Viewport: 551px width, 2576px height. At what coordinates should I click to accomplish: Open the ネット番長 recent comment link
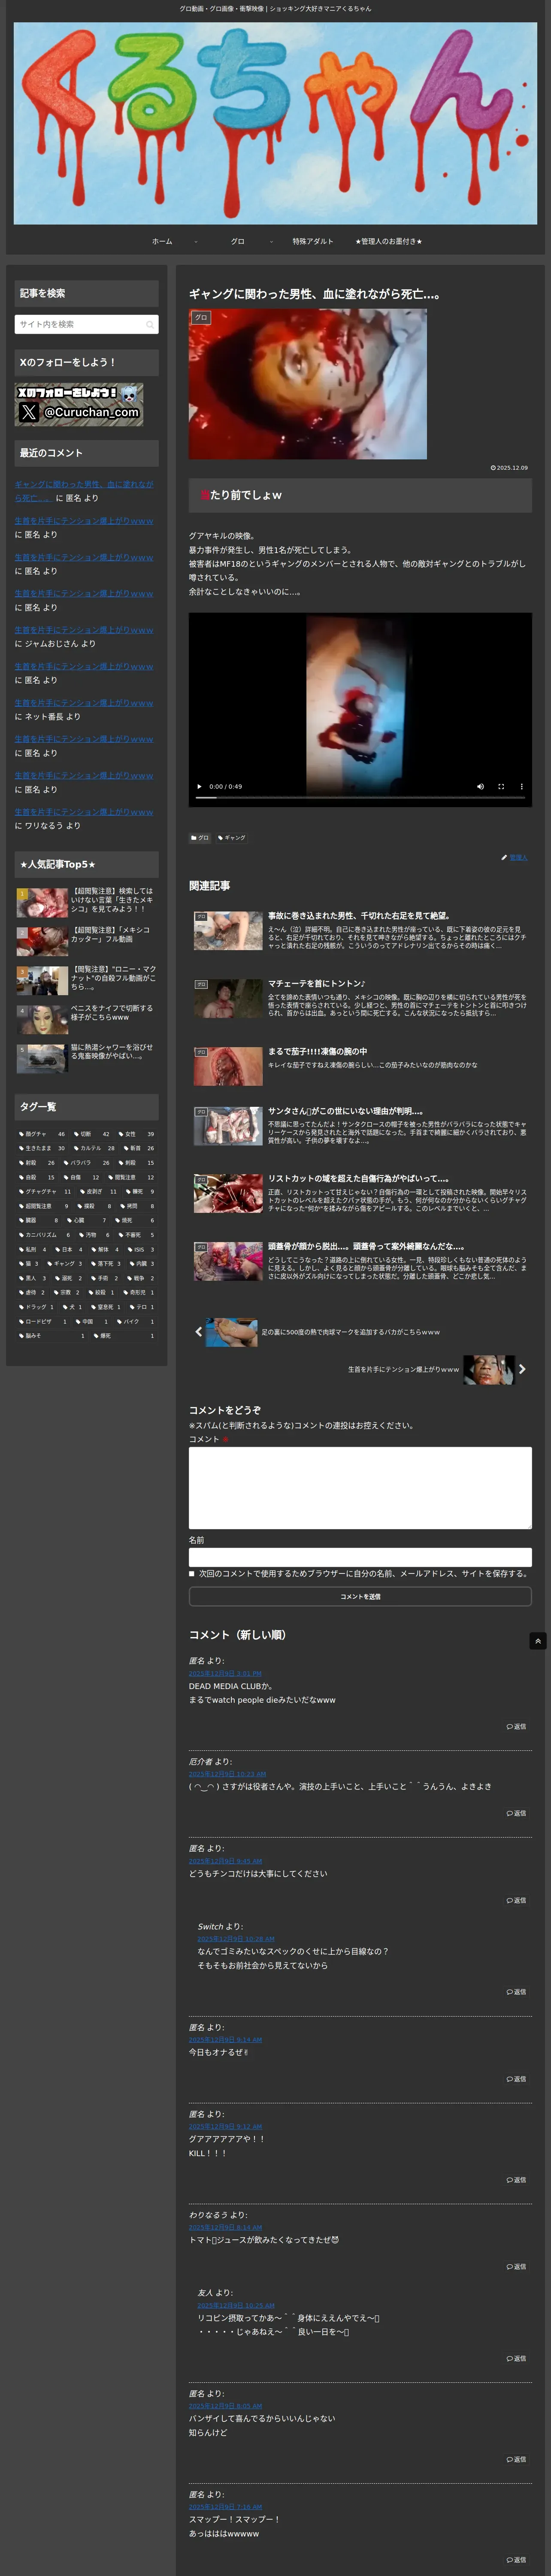tap(84, 703)
